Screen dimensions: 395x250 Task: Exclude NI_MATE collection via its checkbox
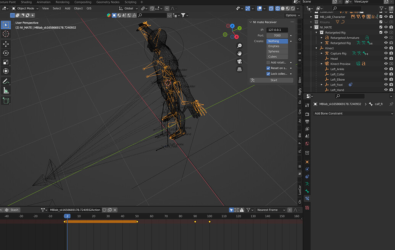pos(381,27)
